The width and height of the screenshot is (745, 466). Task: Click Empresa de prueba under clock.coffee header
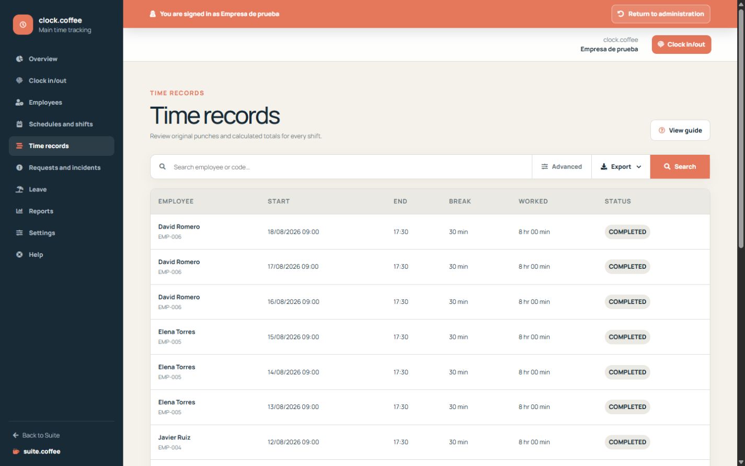(x=609, y=49)
